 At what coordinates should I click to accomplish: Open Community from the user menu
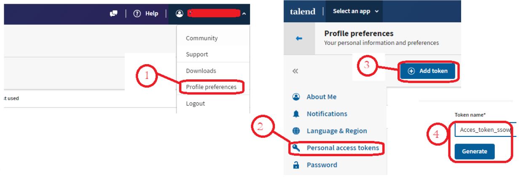click(202, 38)
